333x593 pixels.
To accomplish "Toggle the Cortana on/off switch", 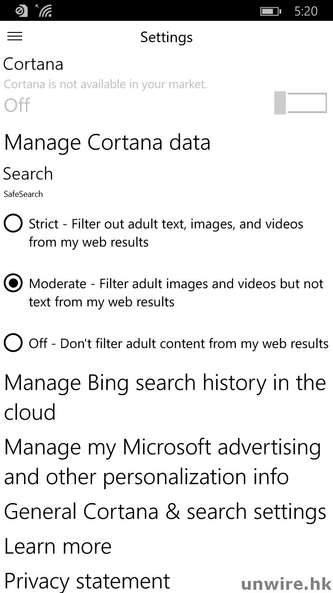I will pyautogui.click(x=301, y=103).
